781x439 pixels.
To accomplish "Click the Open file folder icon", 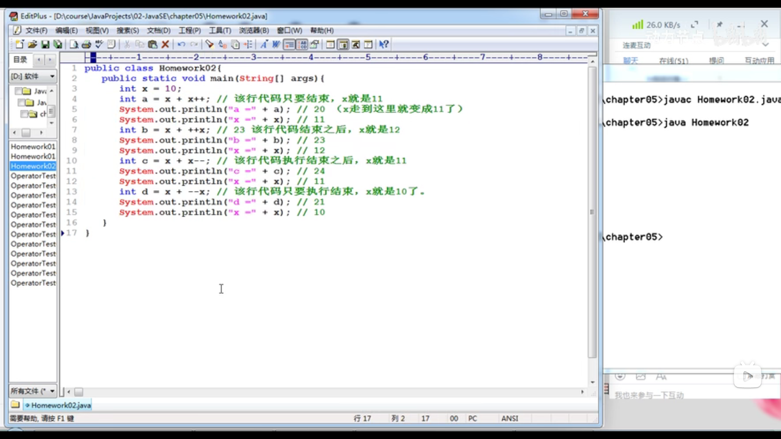I will coord(33,44).
